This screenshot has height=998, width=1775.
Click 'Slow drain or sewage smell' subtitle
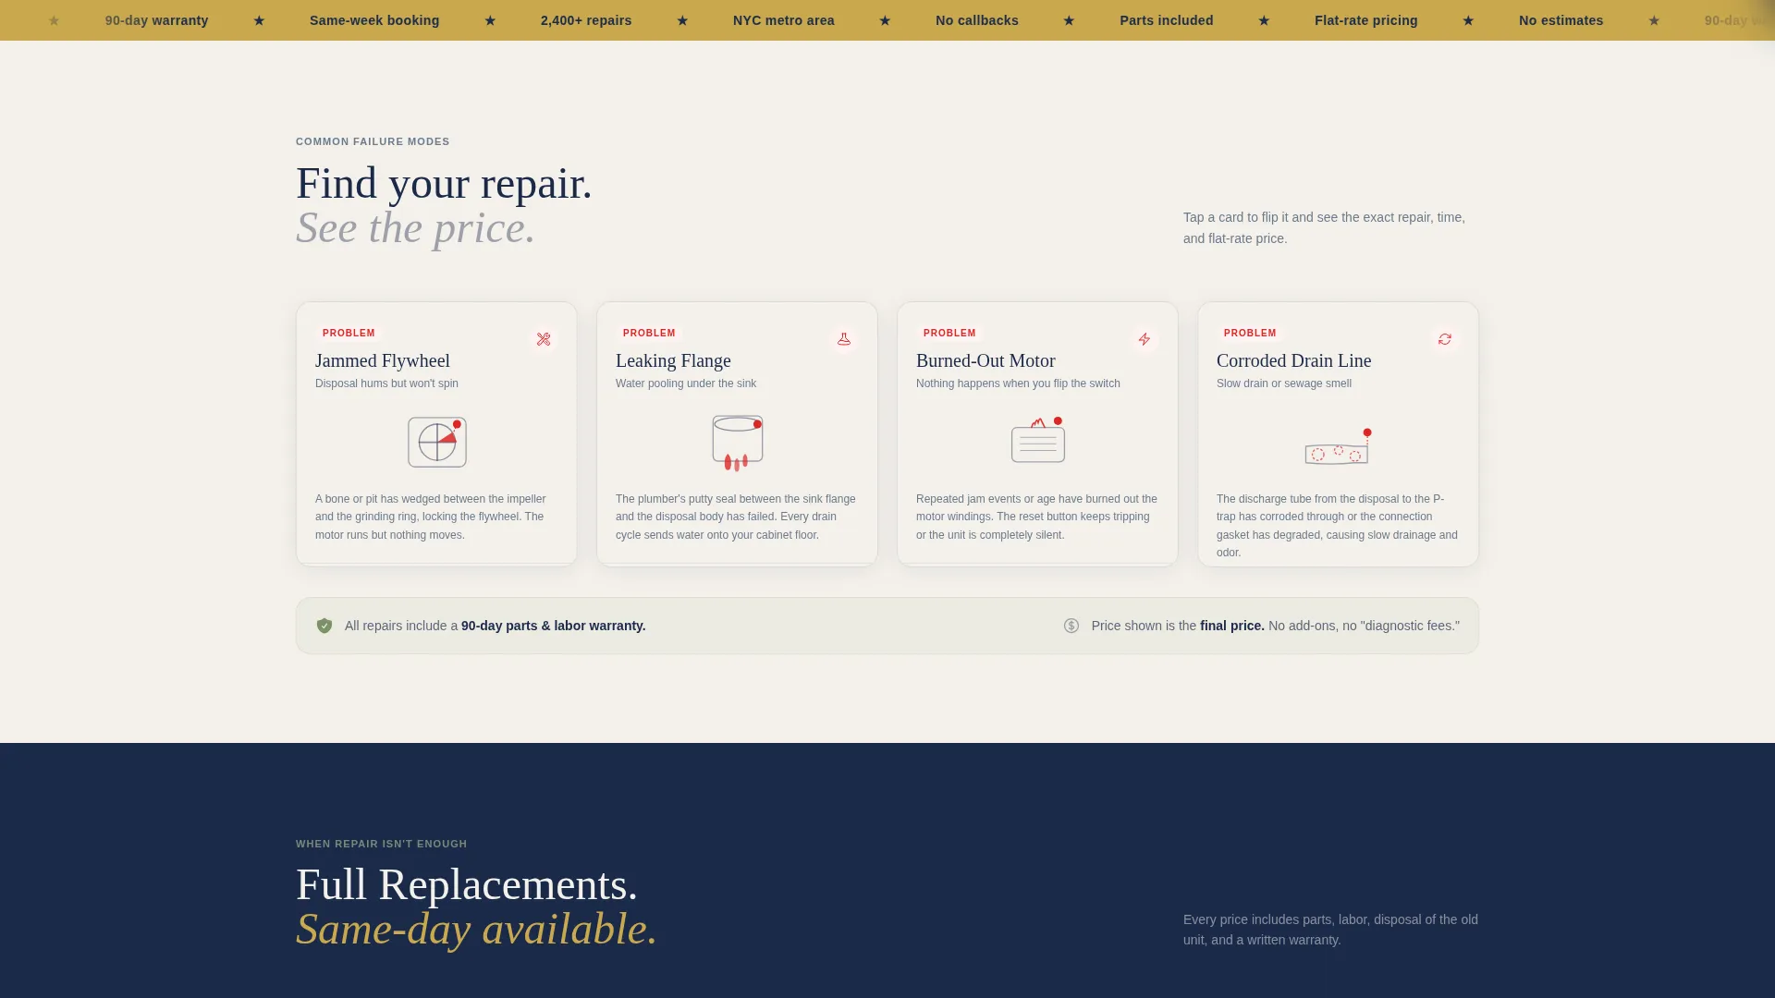1284,383
